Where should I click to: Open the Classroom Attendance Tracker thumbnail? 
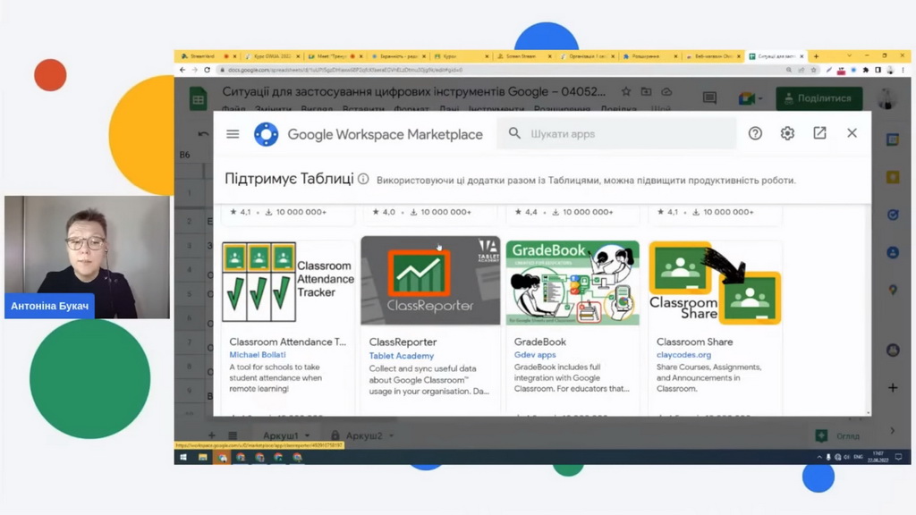(288, 282)
